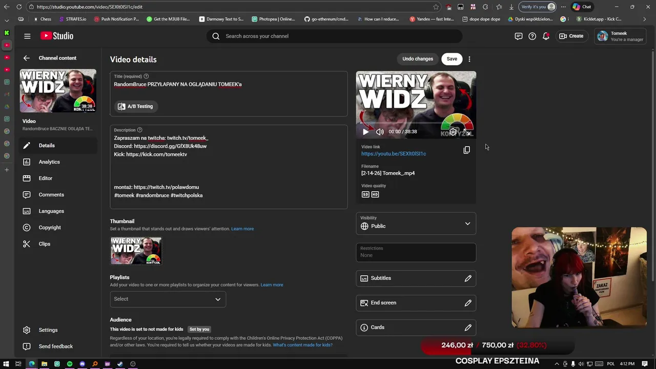Reload the page in the browser
This screenshot has width=656, height=369.
pyautogui.click(x=19, y=7)
